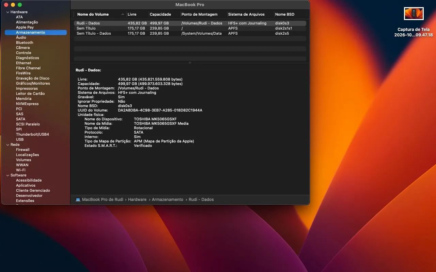Select the Sem Título - Dados volume row
This screenshot has width=436, height=272.
point(190,33)
